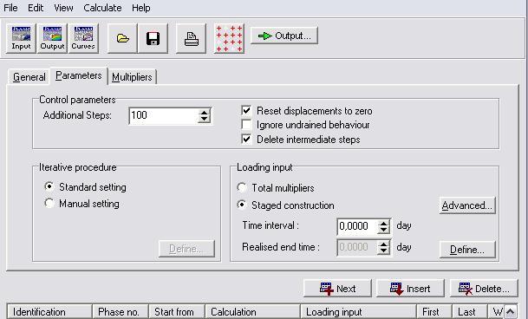This screenshot has width=528, height=319.
Task: Click the Last column header
Action: (x=469, y=311)
